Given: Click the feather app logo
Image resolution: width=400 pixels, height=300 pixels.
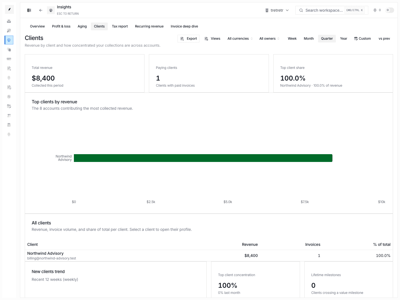Looking at the screenshot, I should click(9, 9).
